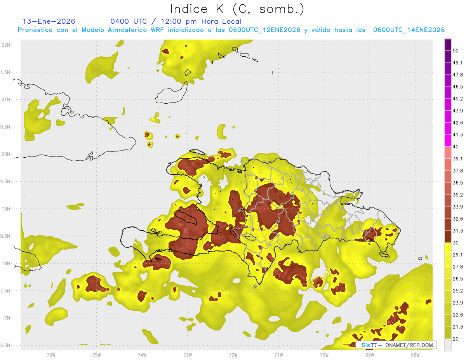Viewport: 466px width, 360px height.
Task: Click the latitude label "22N"
Action: [x=6, y=45]
